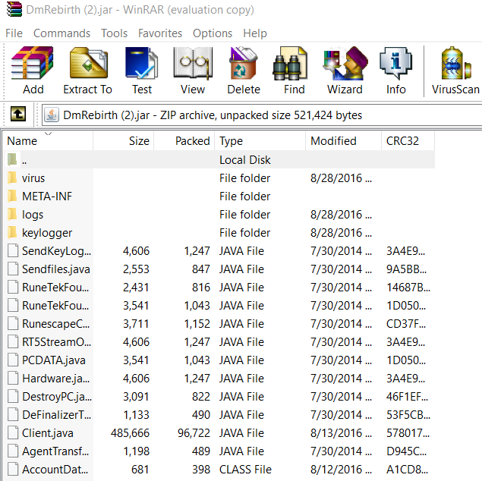Open the Tools menu
This screenshot has width=482, height=481.
pos(115,33)
